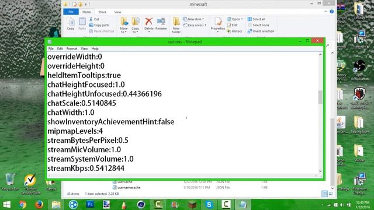Place cursor on overrideWidth:0 line
The width and height of the screenshot is (374, 210).
pyautogui.click(x=75, y=57)
